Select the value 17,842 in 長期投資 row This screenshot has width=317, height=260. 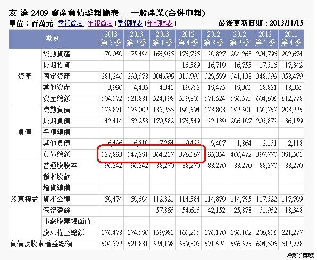point(294,65)
